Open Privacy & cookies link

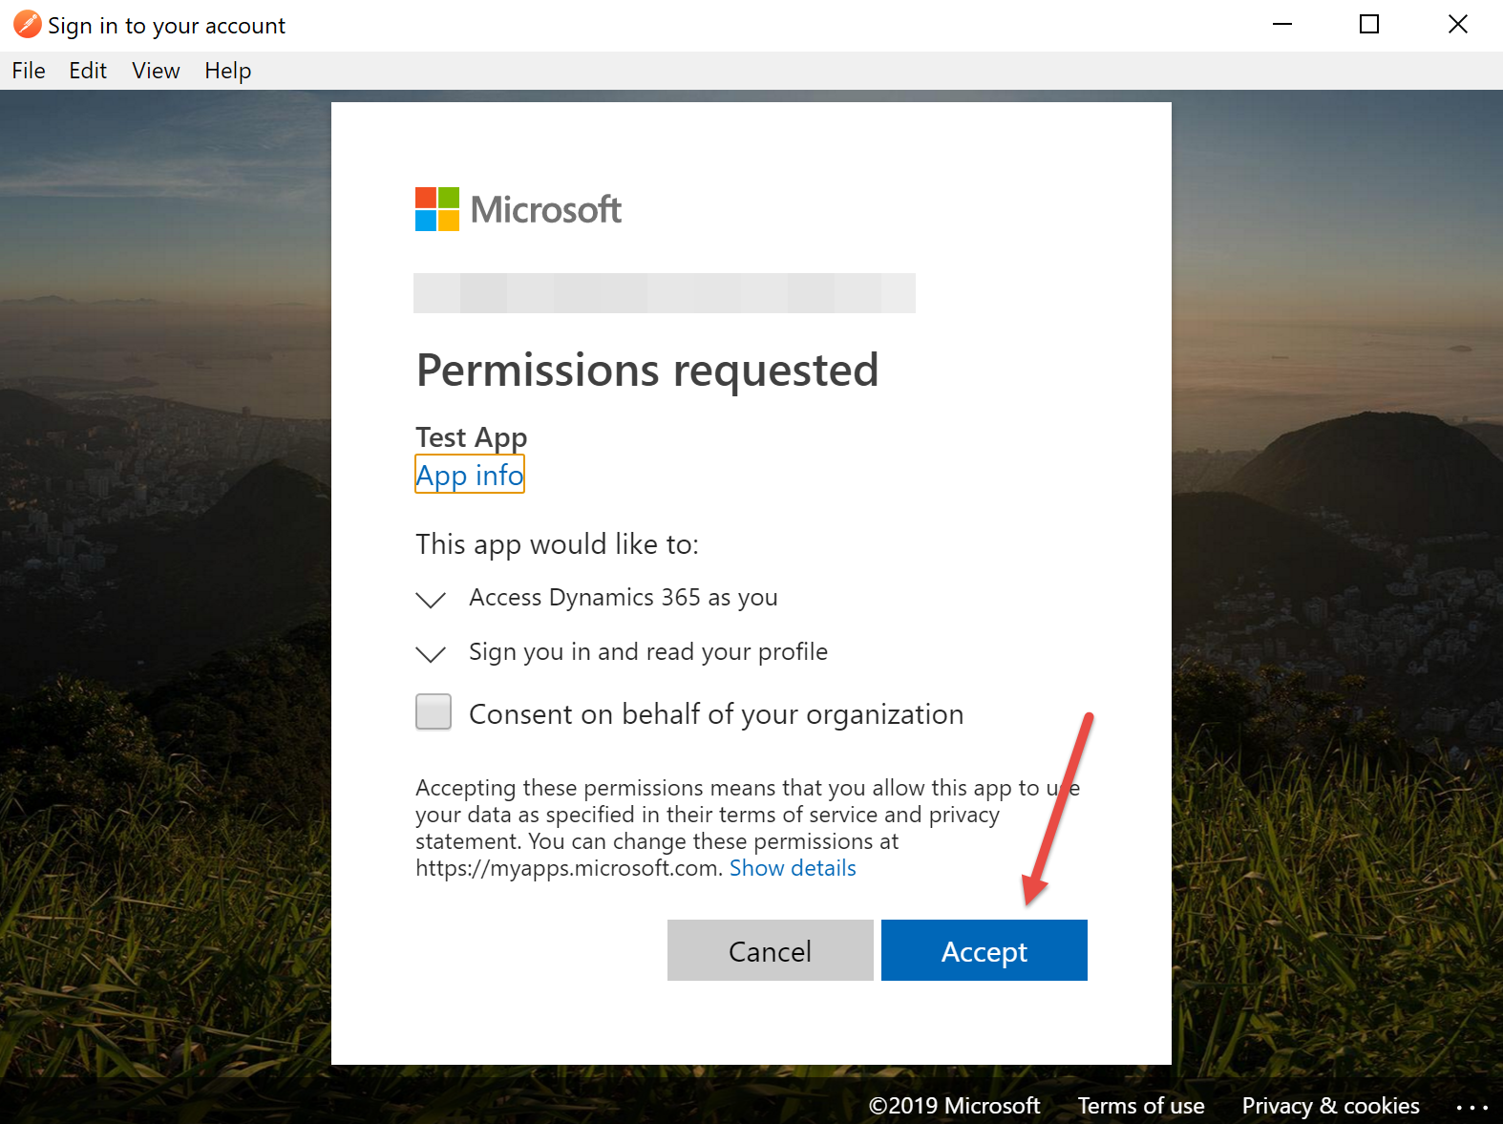[x=1330, y=1106]
